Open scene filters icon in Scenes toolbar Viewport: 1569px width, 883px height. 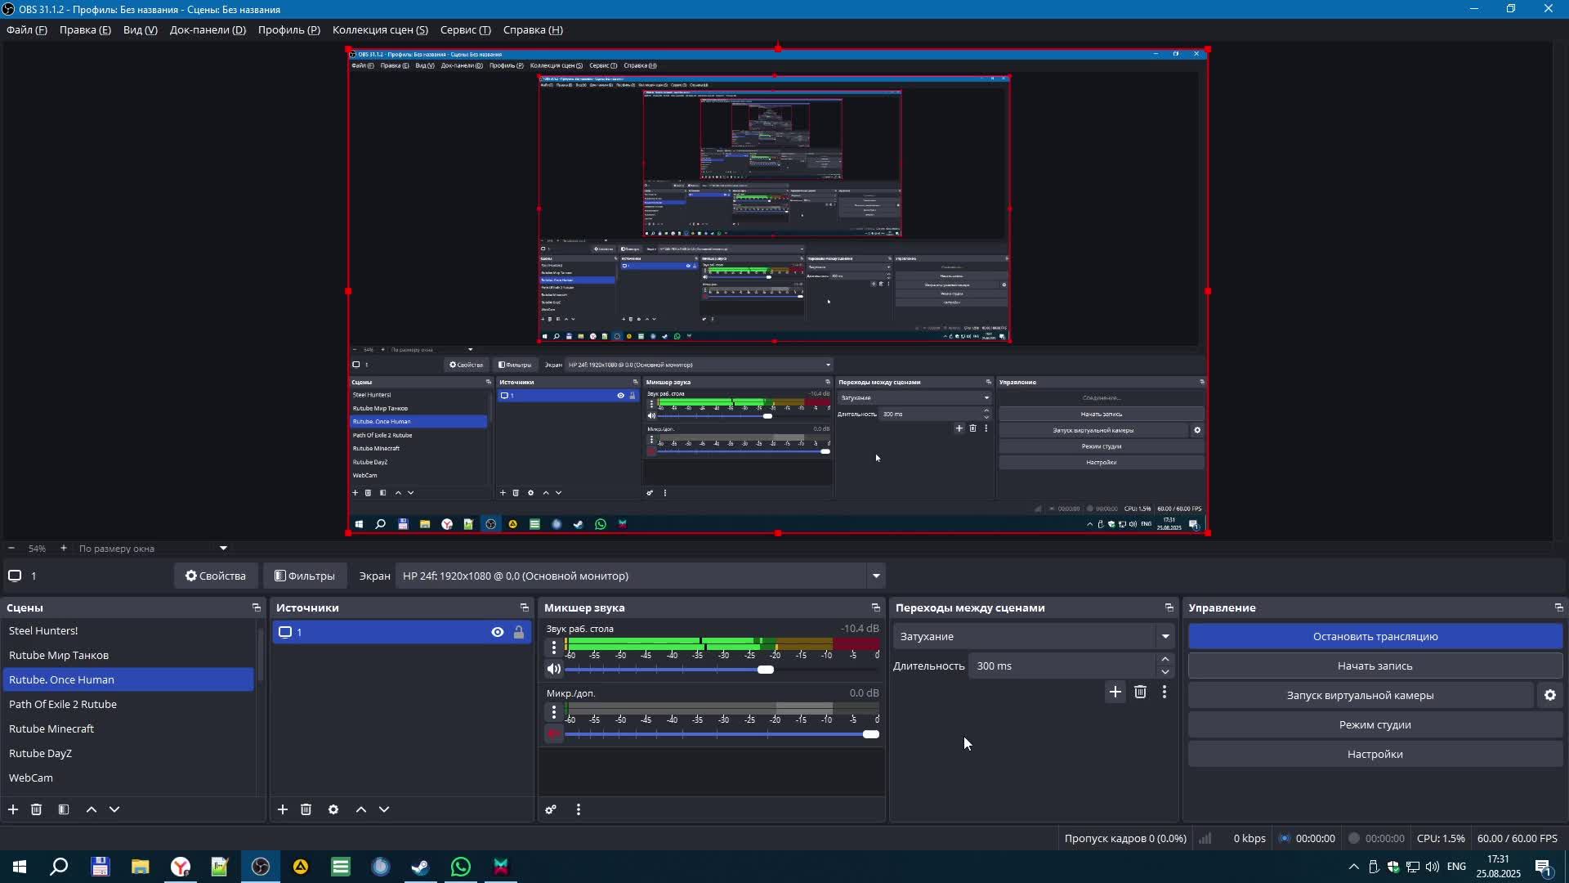pos(64,809)
